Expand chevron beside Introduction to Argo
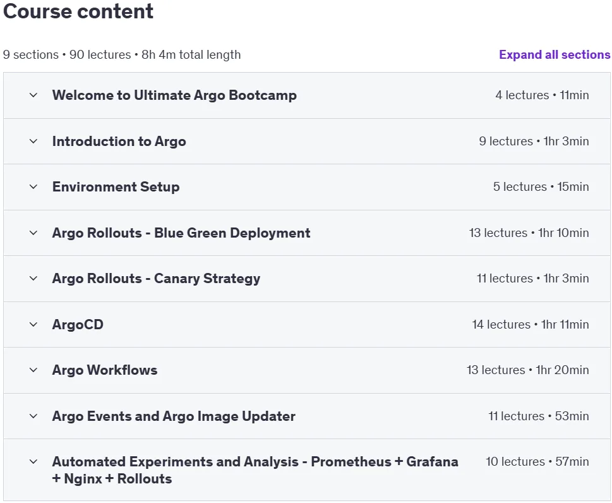The image size is (612, 503). [33, 141]
